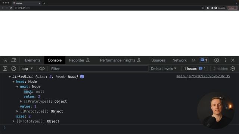239x134 pixels.
Task: Open the Performance insights tab
Action: tap(120, 60)
